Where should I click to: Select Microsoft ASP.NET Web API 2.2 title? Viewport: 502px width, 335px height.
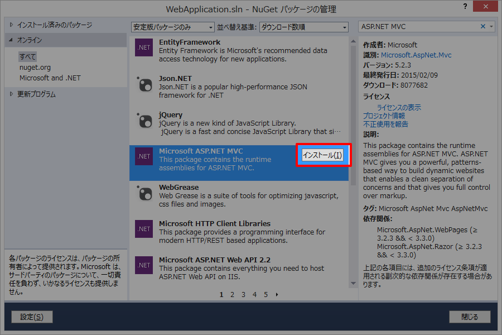pos(215,260)
